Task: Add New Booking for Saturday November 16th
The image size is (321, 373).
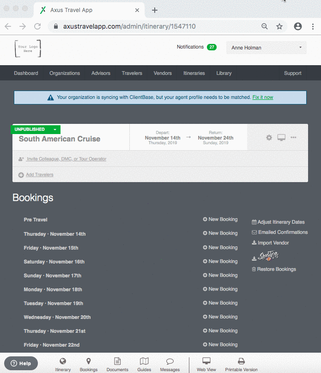Action: coord(220,261)
